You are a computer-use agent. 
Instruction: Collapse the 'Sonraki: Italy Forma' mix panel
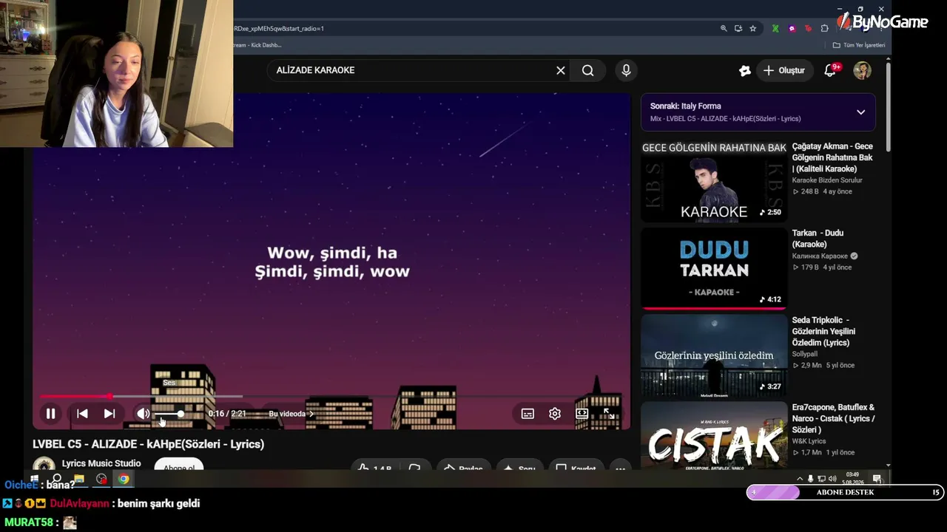pos(860,112)
